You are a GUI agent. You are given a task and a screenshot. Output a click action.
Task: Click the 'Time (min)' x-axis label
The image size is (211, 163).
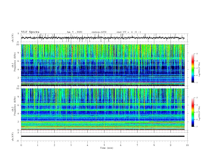coord(107,148)
